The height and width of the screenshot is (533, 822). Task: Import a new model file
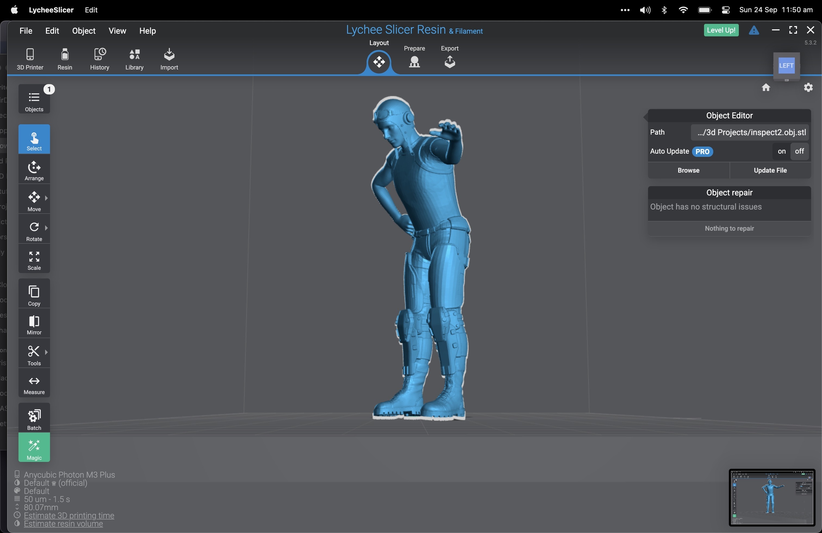169,59
